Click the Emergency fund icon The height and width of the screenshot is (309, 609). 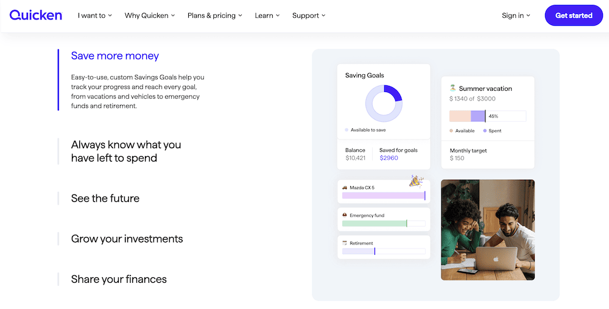coord(345,216)
